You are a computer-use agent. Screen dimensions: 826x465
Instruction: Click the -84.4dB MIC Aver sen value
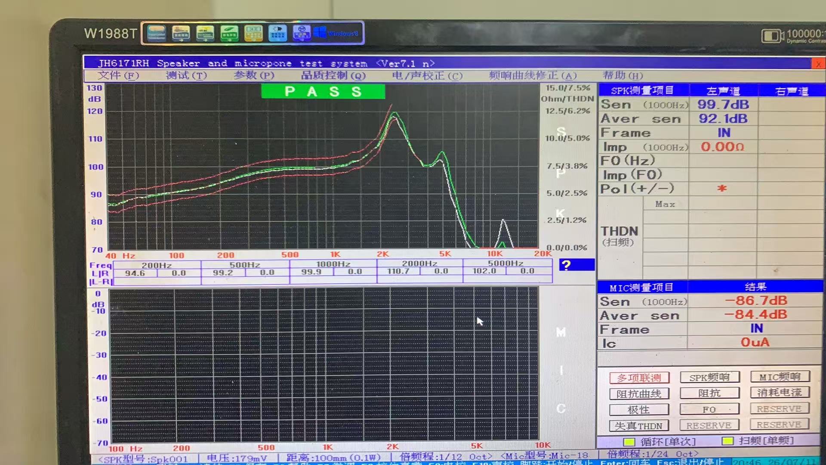[x=756, y=314]
